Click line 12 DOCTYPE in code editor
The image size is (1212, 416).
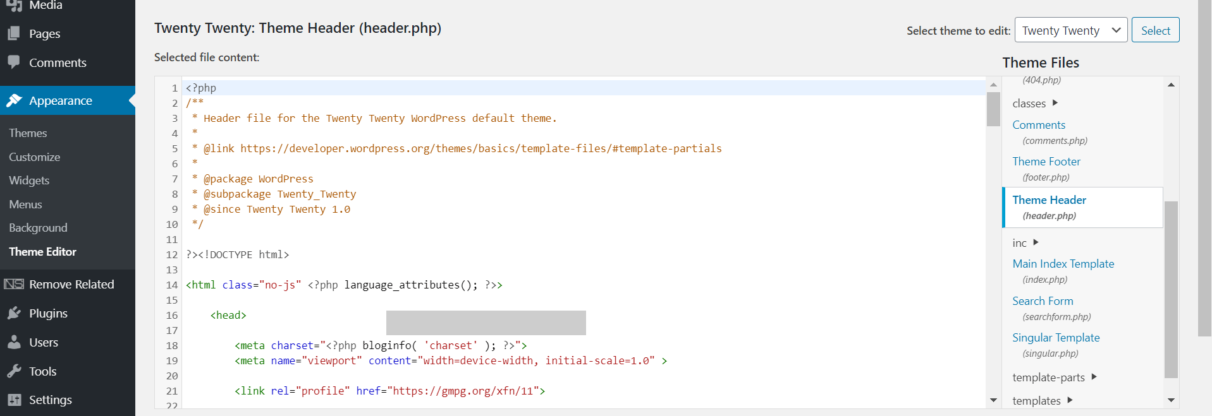click(238, 254)
